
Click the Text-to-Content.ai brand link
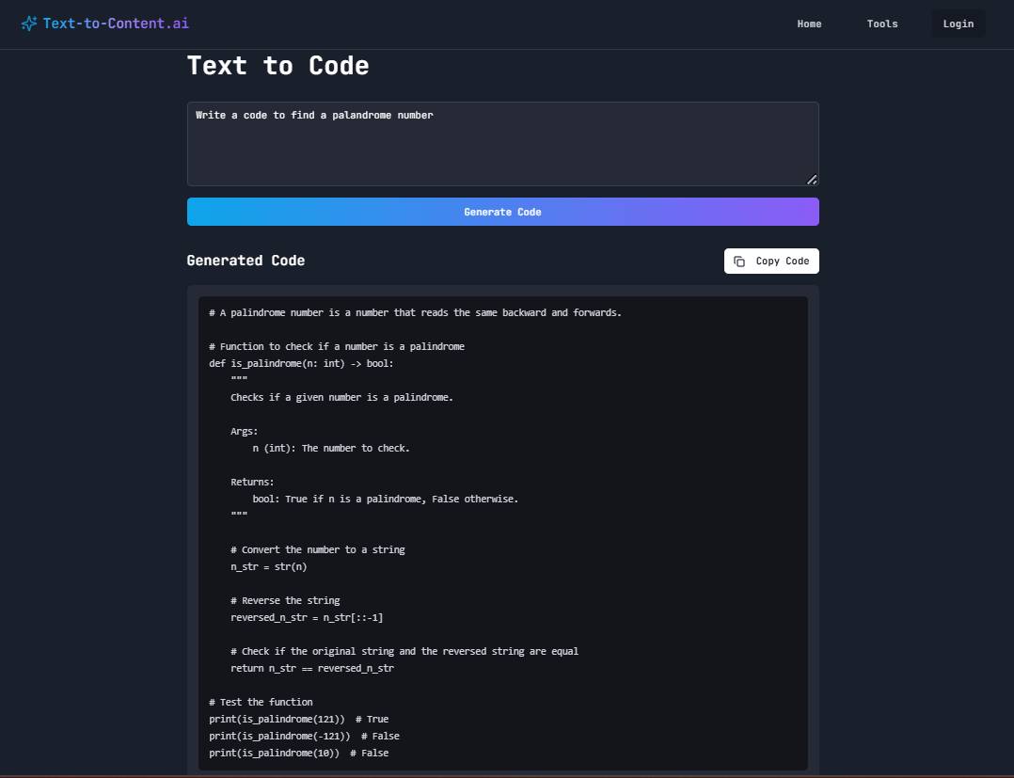pyautogui.click(x=104, y=23)
